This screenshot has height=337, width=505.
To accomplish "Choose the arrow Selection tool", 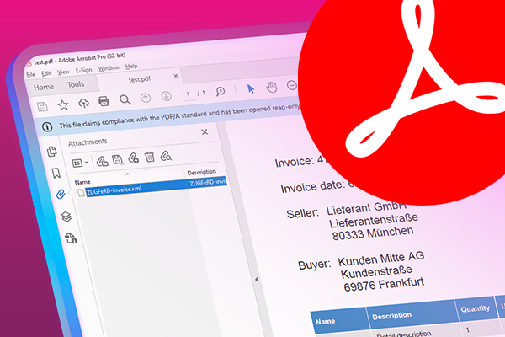I will click(250, 88).
